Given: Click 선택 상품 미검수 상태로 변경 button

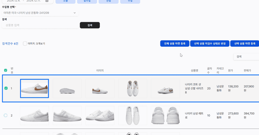Looking at the screenshot, I should [209, 43].
